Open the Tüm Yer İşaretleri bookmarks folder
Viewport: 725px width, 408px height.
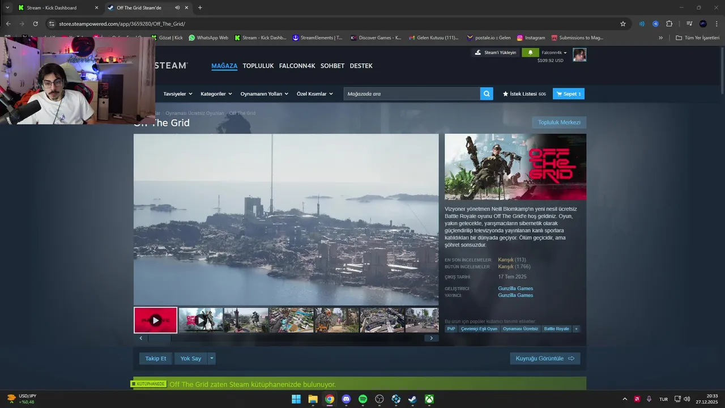(x=697, y=38)
